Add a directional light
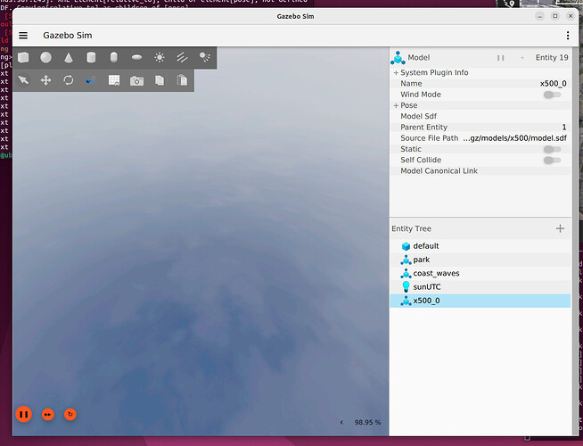The width and height of the screenshot is (583, 446). 182,57
